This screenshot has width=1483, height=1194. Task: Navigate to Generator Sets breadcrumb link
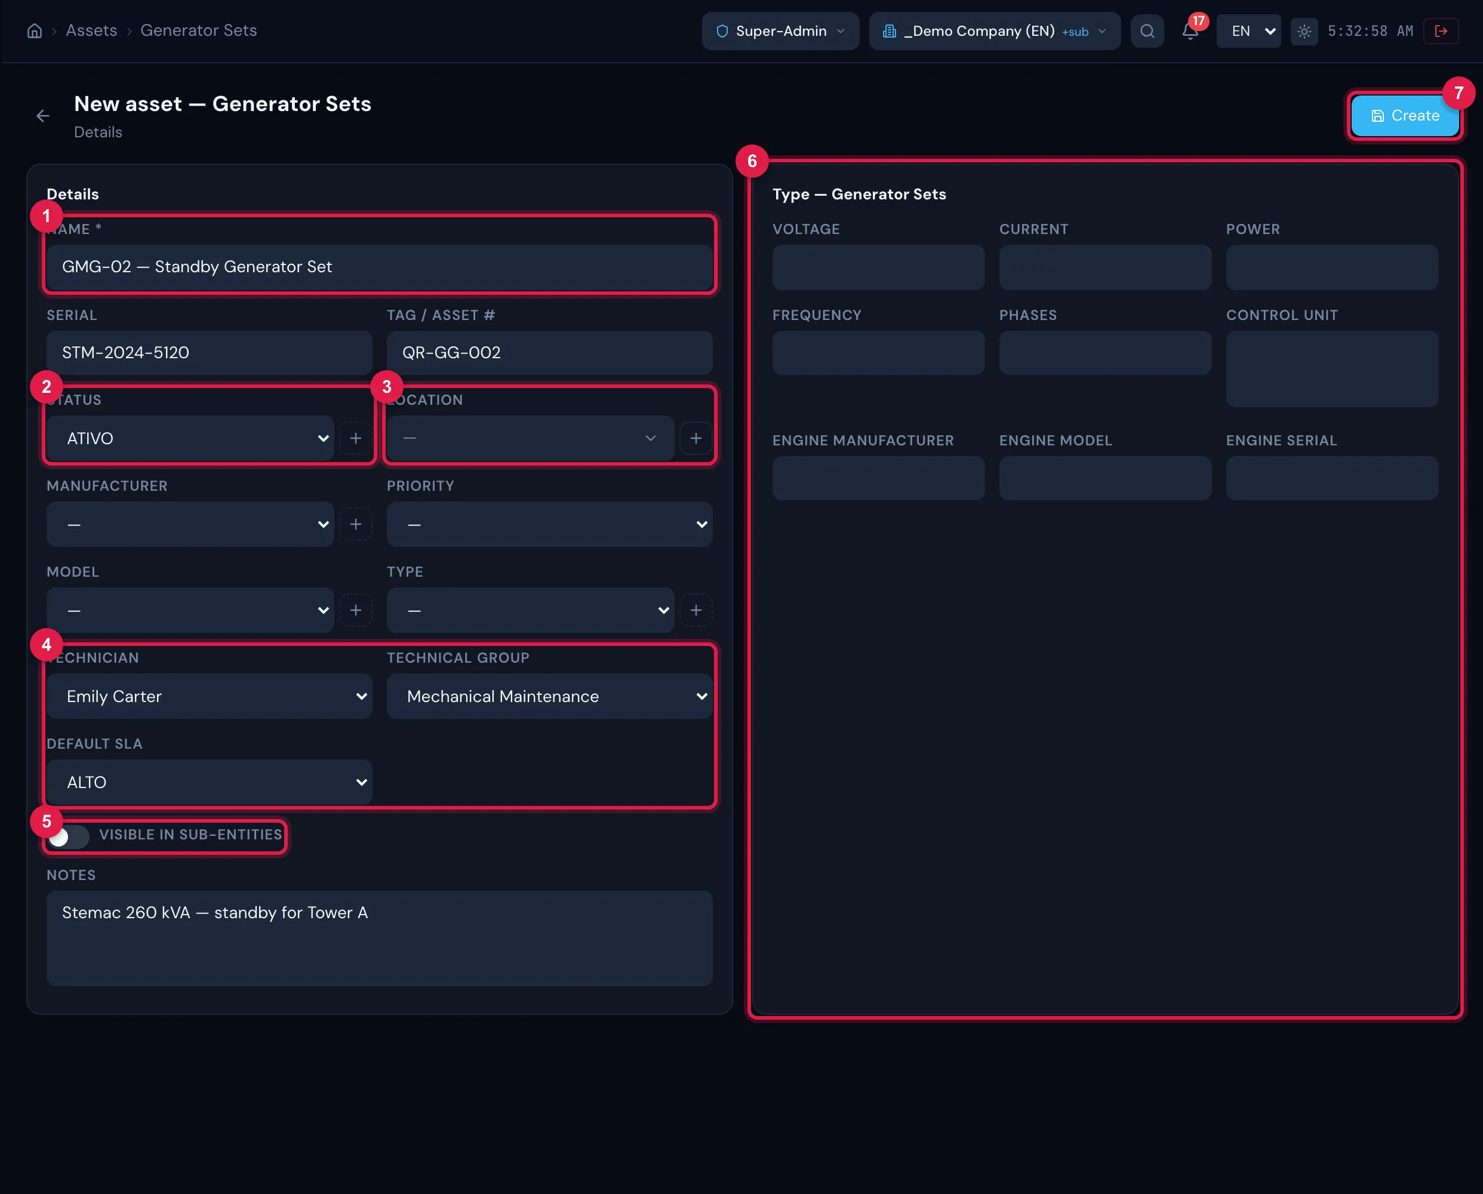(x=199, y=30)
